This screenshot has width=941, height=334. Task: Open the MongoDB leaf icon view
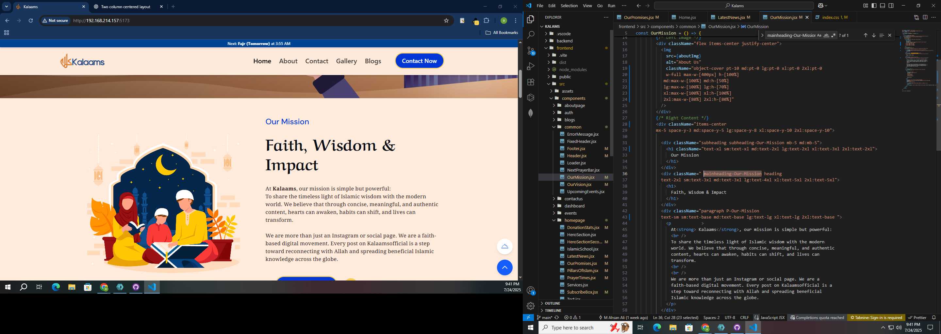point(531,113)
